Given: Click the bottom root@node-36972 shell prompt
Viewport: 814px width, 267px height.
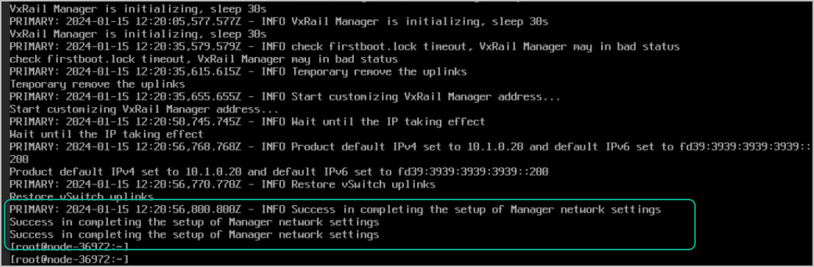Looking at the screenshot, I should pos(69,259).
